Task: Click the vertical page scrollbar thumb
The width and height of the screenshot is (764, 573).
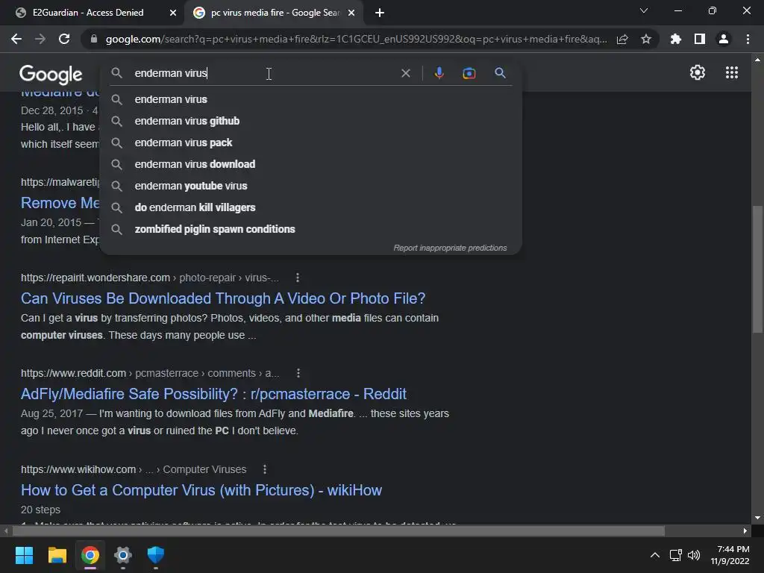Action: click(757, 269)
